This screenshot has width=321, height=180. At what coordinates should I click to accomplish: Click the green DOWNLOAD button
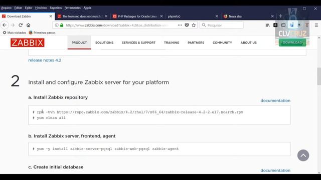pos(292,42)
